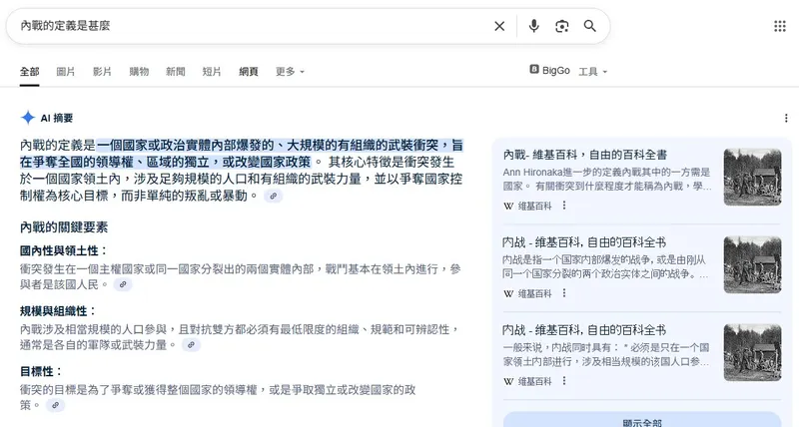Open second result 内战 - 维基百科 starting 内战是指

(x=584, y=242)
